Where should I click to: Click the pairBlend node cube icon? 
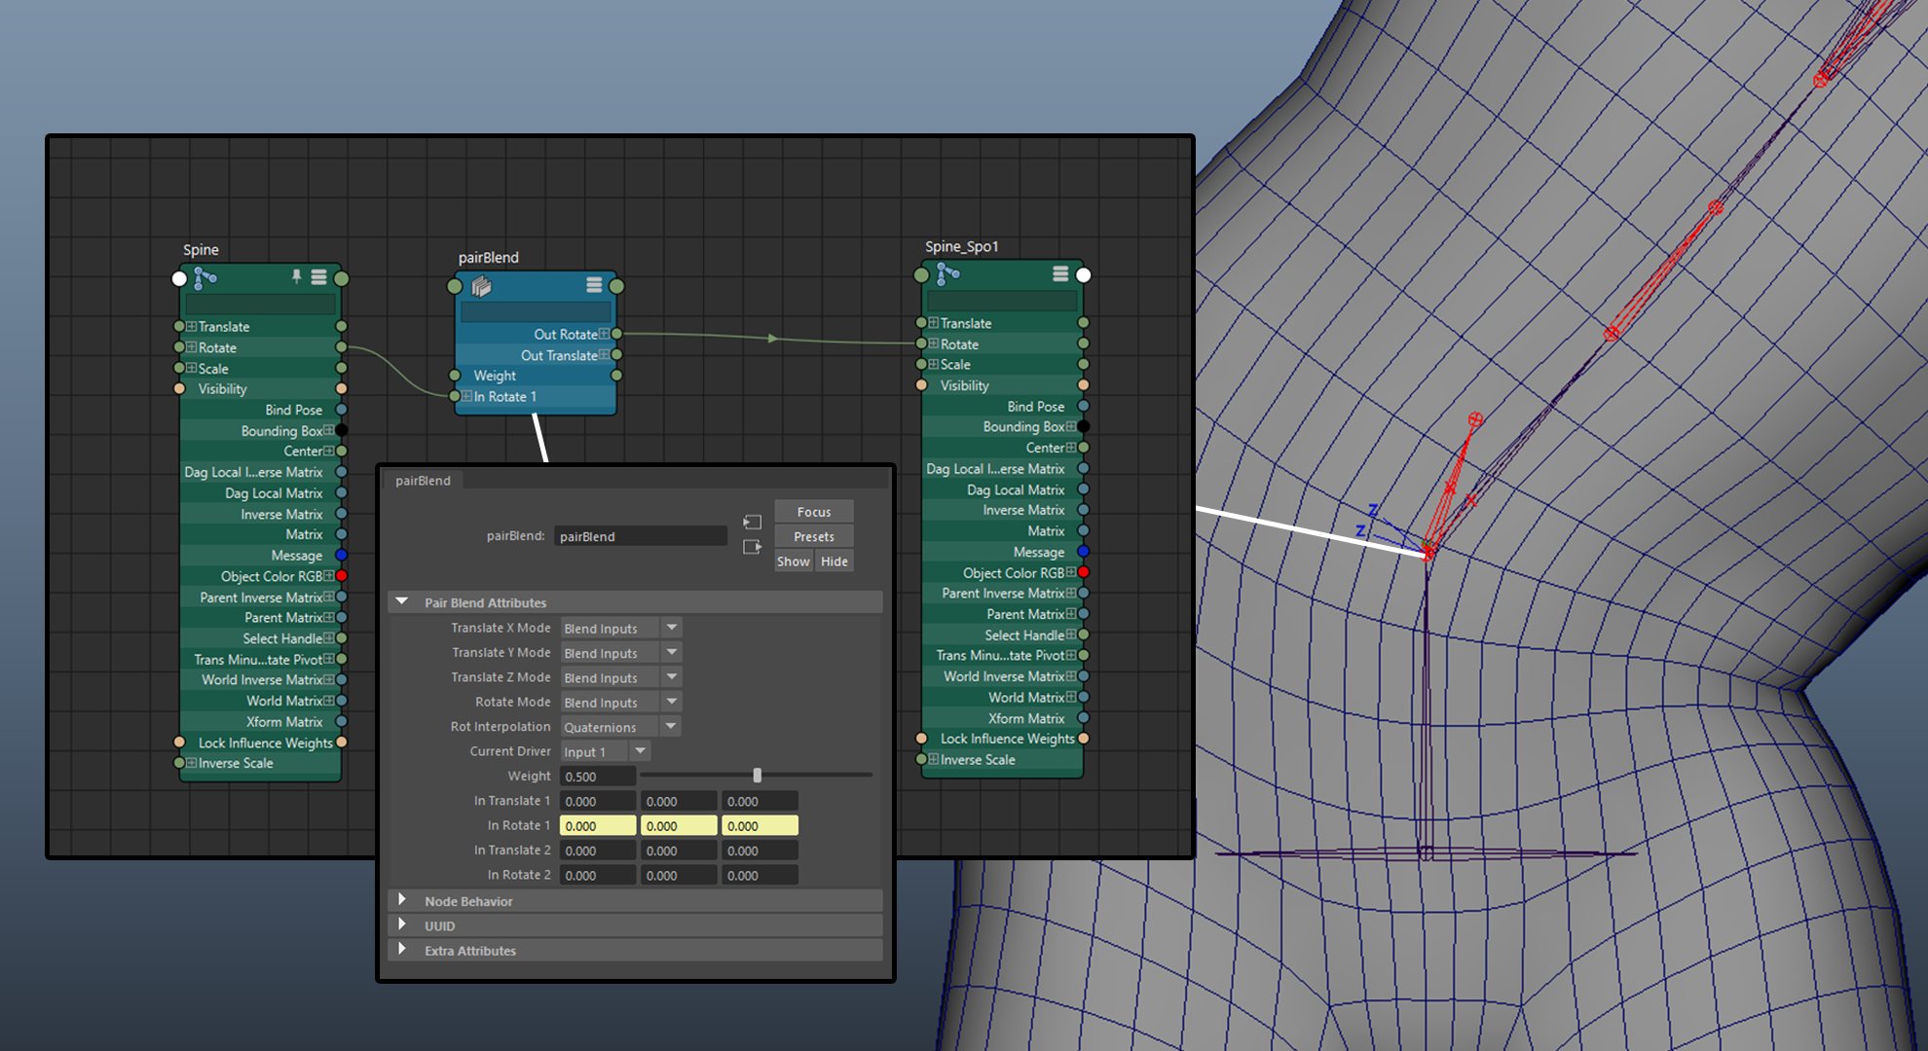pos(481,286)
